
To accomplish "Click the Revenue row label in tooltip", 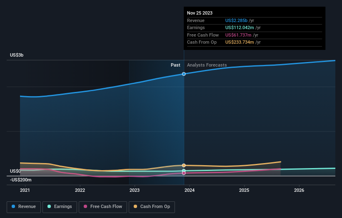I will 196,20.
